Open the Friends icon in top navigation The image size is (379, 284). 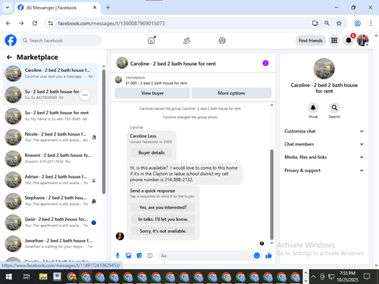coord(186,40)
